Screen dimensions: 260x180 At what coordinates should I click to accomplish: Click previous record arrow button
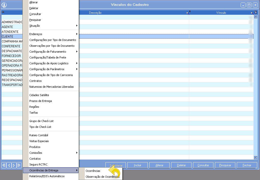coord(9,165)
